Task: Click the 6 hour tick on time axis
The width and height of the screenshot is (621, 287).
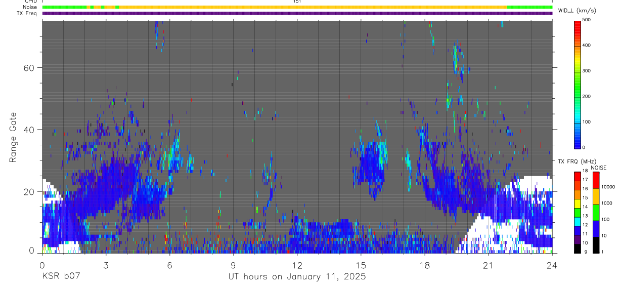Action: tap(170, 265)
